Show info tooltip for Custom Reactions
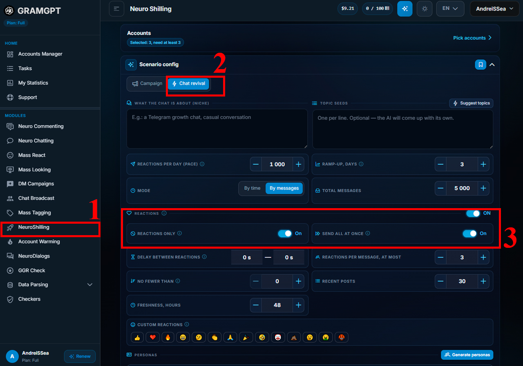Screen dimensions: 523x366 click(x=187, y=324)
